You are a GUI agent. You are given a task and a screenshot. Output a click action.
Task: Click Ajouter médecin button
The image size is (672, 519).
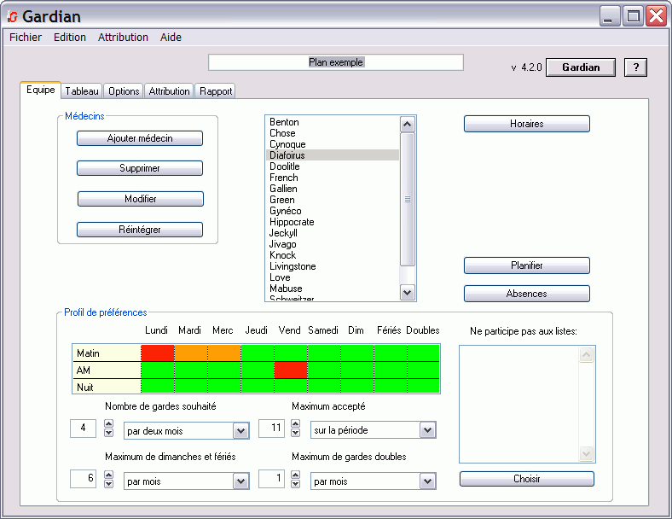(x=140, y=138)
